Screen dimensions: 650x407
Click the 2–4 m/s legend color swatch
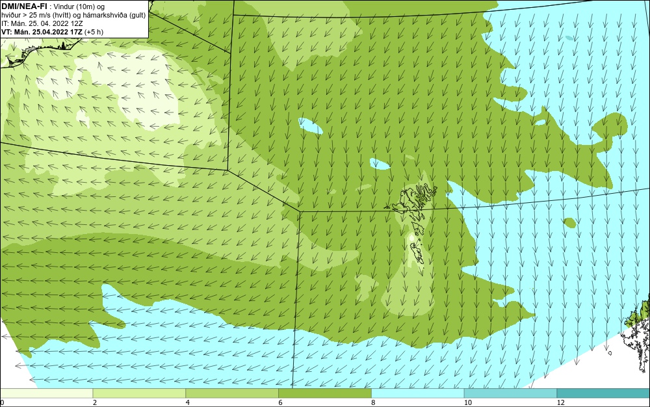(139, 393)
